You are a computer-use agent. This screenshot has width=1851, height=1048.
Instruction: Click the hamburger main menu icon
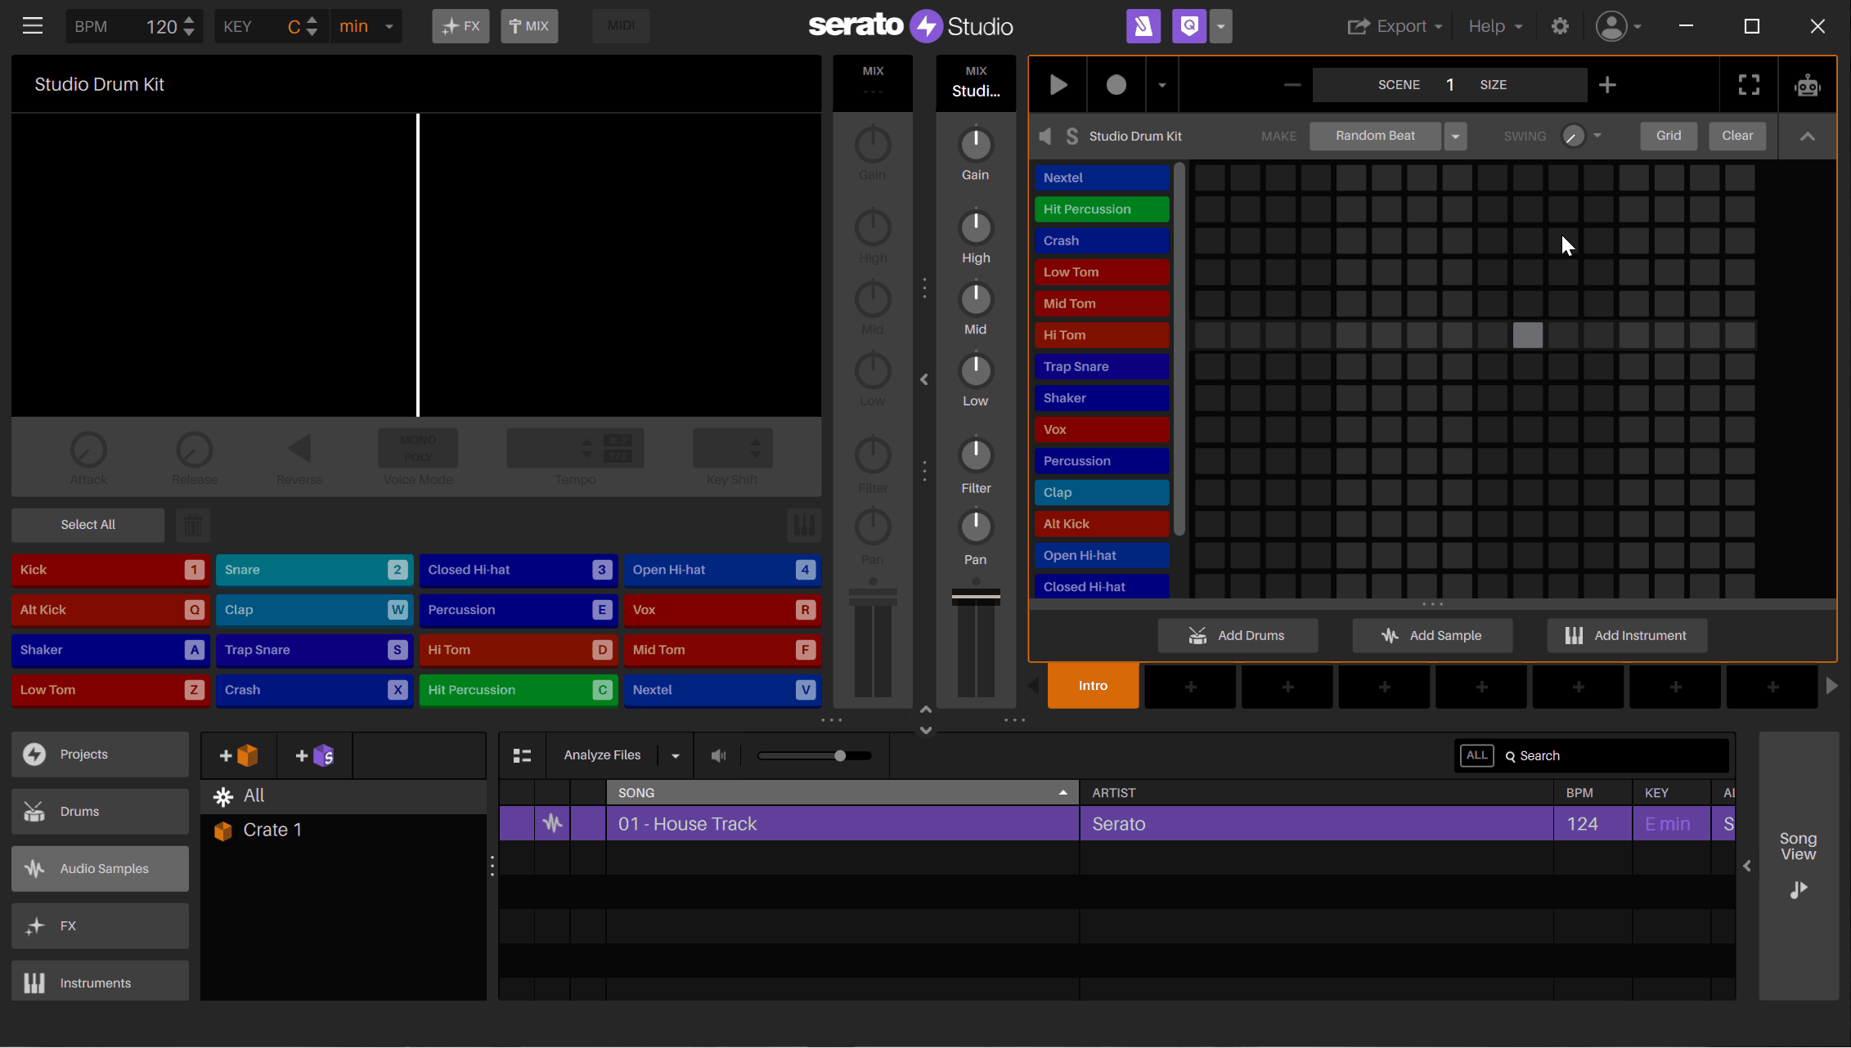[x=33, y=26]
